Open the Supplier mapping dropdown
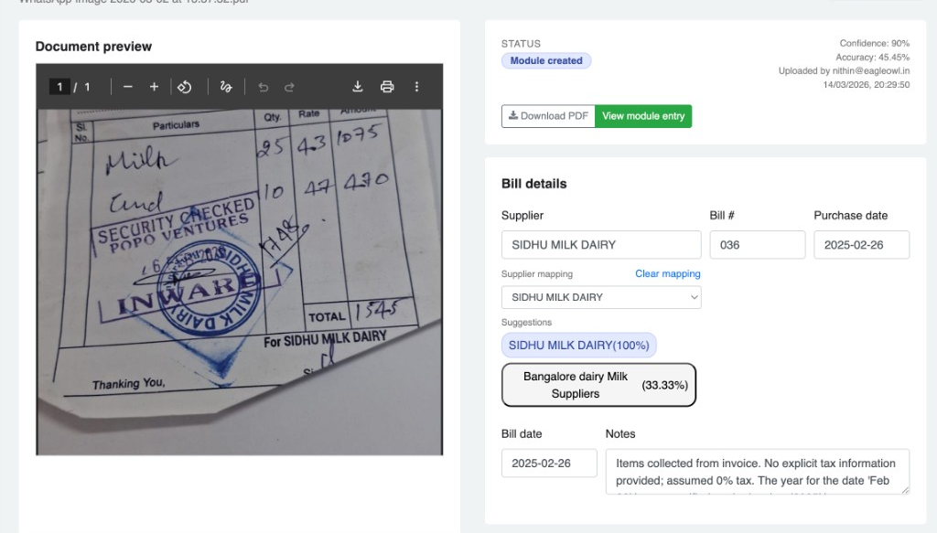This screenshot has width=937, height=533. click(x=600, y=297)
